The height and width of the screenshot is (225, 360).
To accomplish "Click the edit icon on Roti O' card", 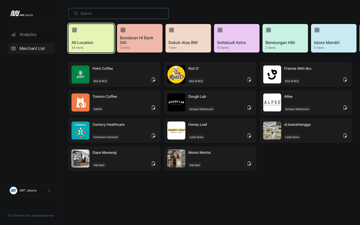I will click(x=249, y=79).
